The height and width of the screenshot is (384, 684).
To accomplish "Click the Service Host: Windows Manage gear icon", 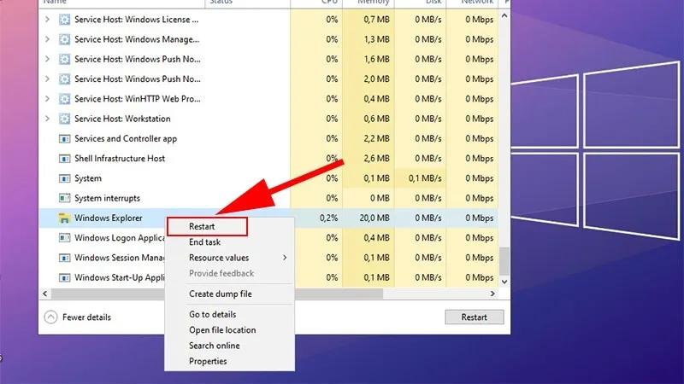I will [x=65, y=39].
